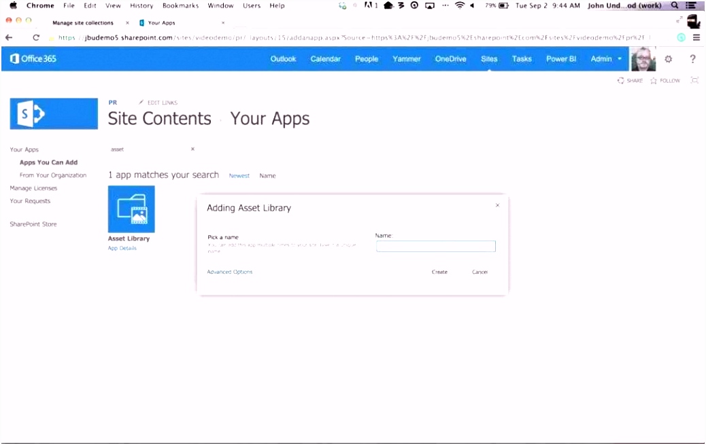Click the asset search field
Image resolution: width=706 pixels, height=445 pixels.
tap(148, 149)
